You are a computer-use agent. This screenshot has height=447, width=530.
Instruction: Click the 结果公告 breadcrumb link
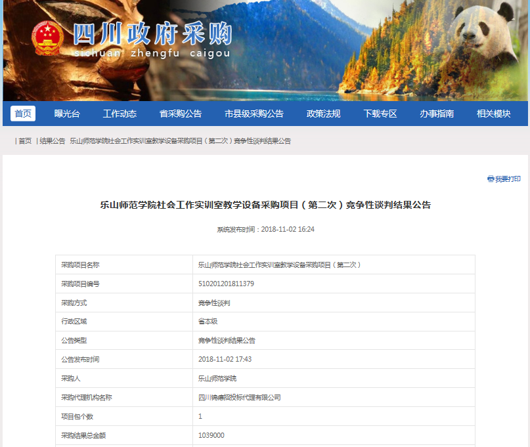pos(53,141)
